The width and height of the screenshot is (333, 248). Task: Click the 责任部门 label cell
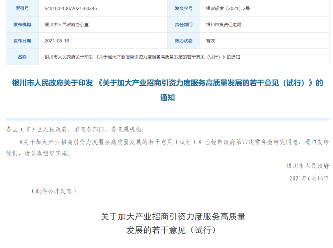tap(183, 25)
